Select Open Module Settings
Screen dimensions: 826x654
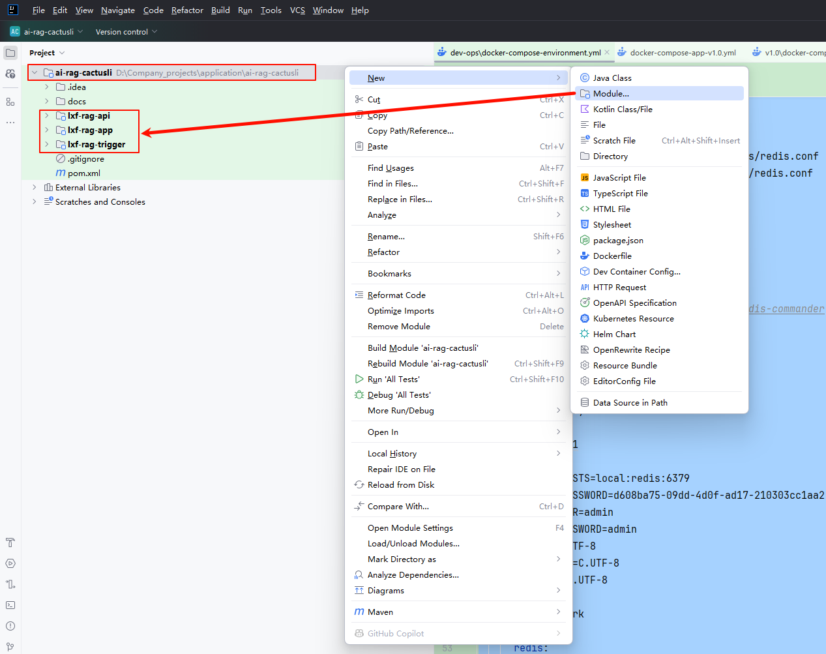[x=458, y=528]
